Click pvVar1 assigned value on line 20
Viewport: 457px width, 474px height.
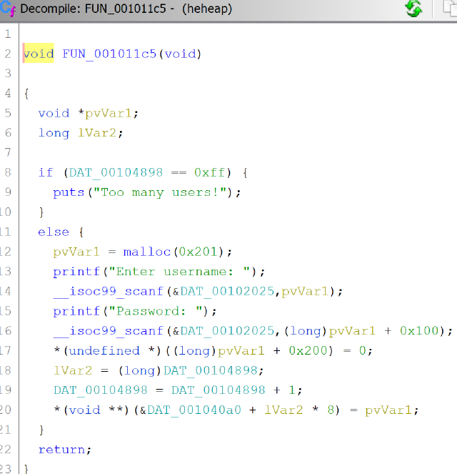[388, 410]
